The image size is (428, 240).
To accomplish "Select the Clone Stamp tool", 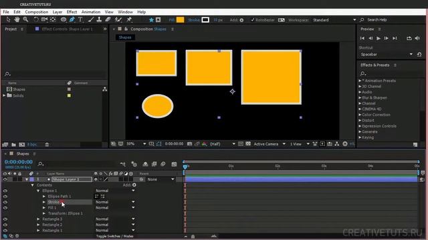I will pos(99,19).
